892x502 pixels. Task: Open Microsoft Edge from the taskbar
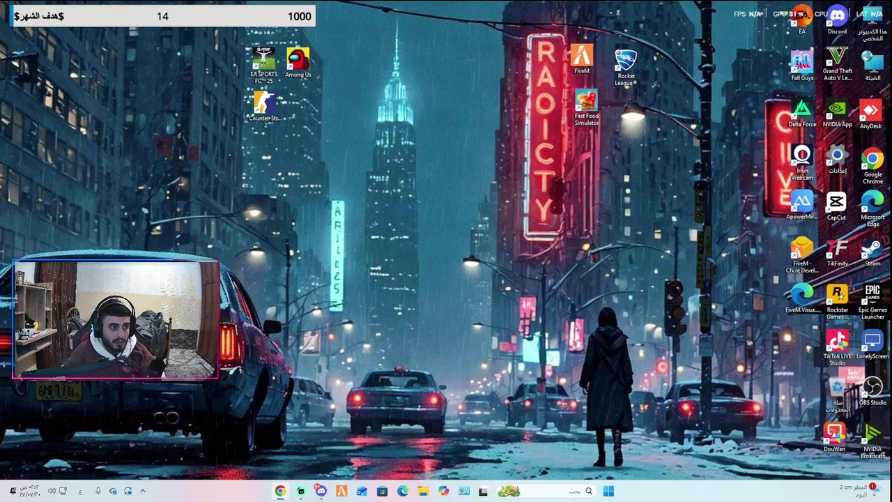[x=403, y=492]
